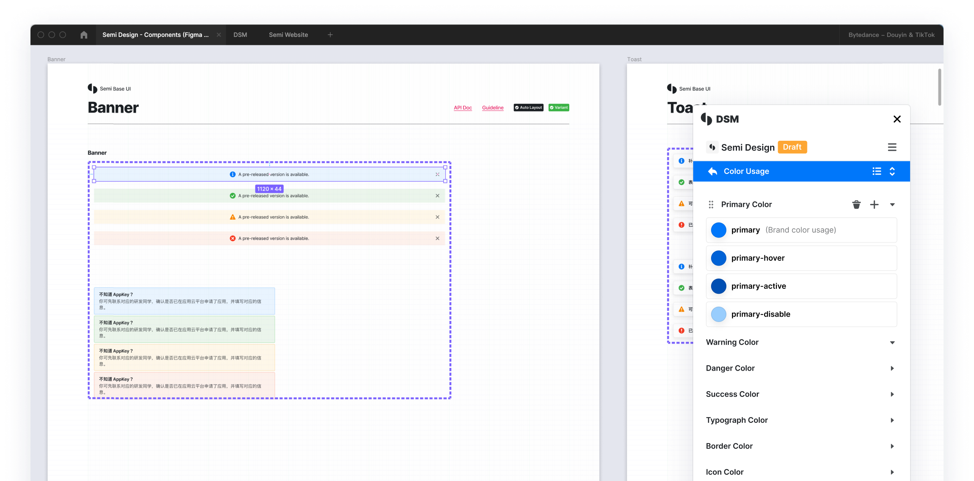The height and width of the screenshot is (481, 974).
Task: Select the primary-hover color swatch
Action: pos(719,258)
